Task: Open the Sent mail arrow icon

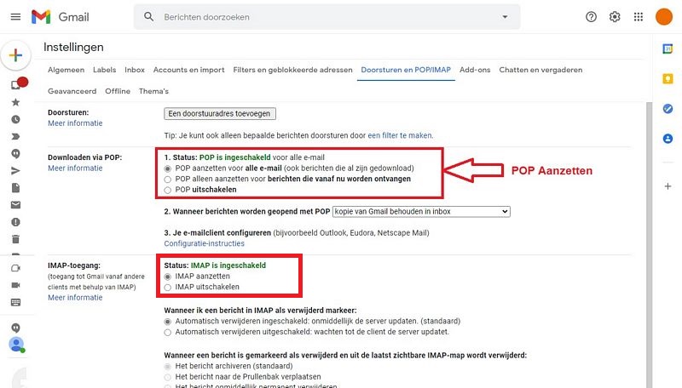Action: (15, 171)
